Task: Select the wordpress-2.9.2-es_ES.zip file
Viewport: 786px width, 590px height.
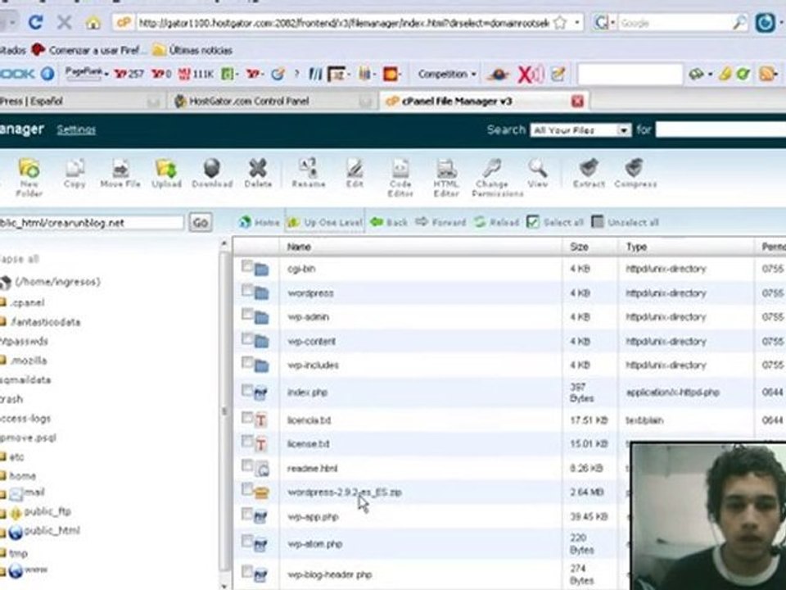Action: pos(345,492)
